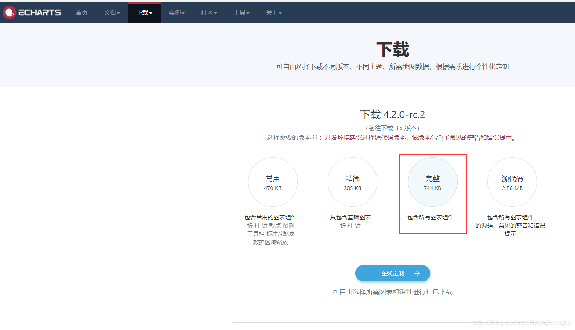Click the 在线定制 button
Image resolution: width=575 pixels, height=330 pixels.
coord(393,273)
